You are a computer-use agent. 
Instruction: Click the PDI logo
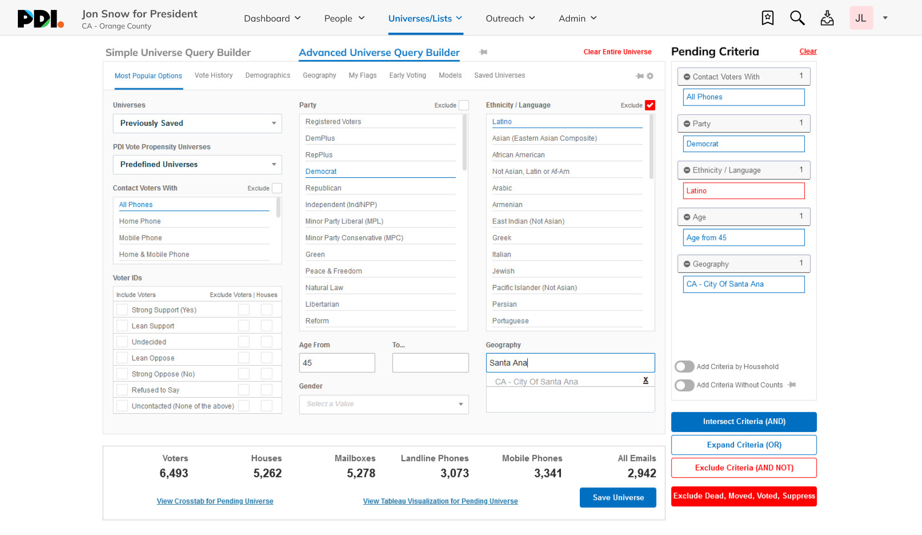point(41,19)
